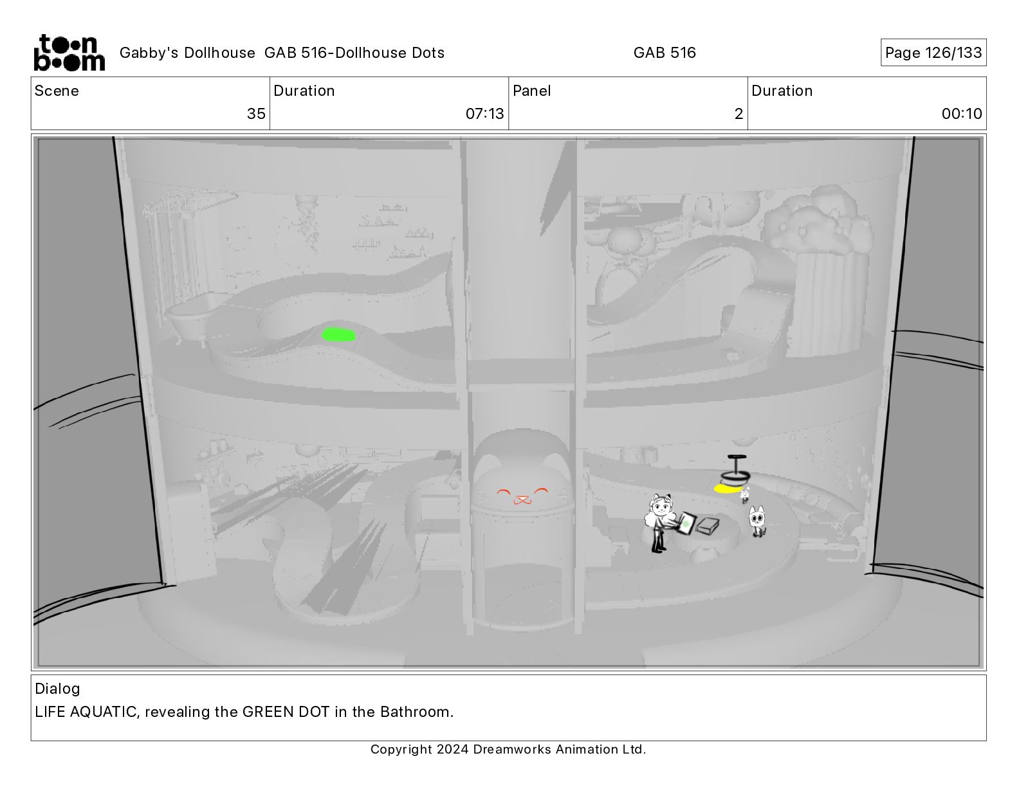Click the copyright Dreamworks Animation line
Viewport: 1019px width, 787px height.
[x=508, y=749]
